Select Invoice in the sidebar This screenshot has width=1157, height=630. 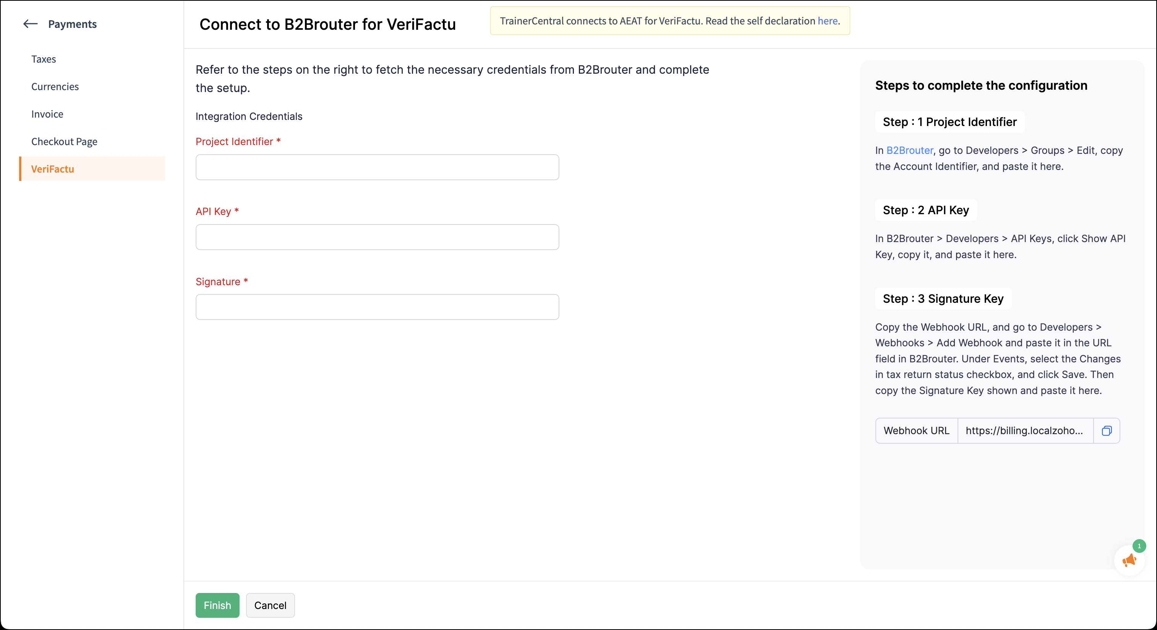pos(47,114)
